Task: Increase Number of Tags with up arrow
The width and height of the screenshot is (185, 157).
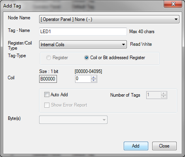Action: pyautogui.click(x=164, y=93)
